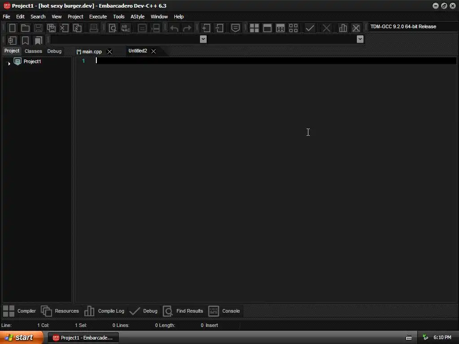Click the Indent icon
Screen dimensions: 459x344
[206, 28]
